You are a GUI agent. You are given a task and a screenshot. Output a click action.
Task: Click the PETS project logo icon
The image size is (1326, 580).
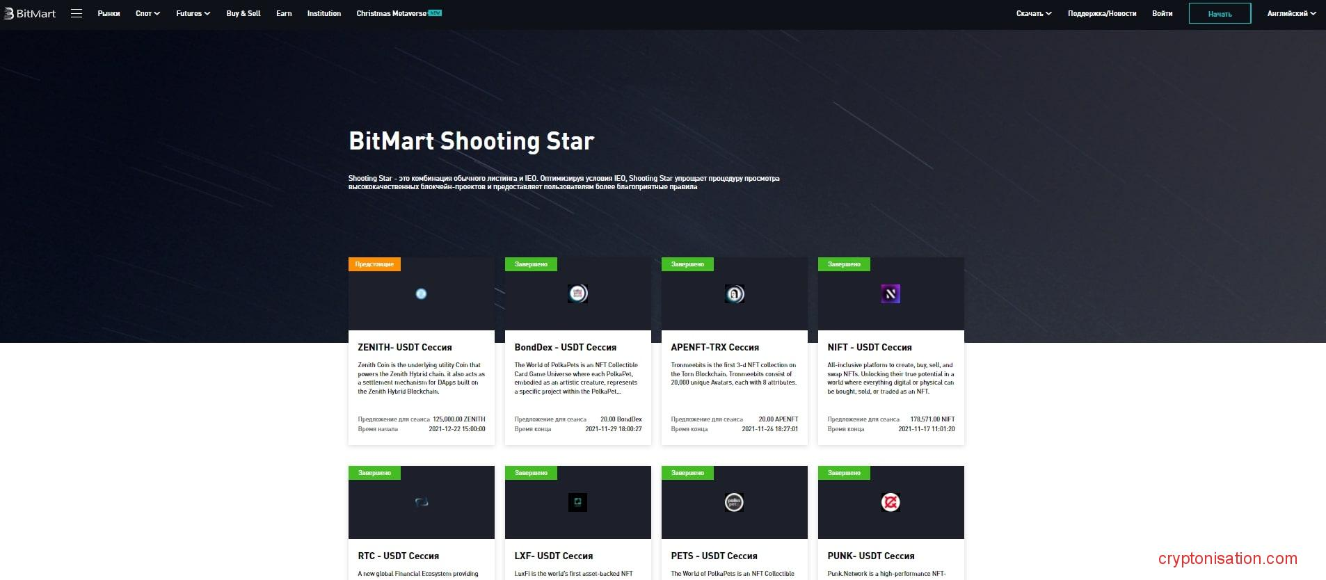[734, 502]
